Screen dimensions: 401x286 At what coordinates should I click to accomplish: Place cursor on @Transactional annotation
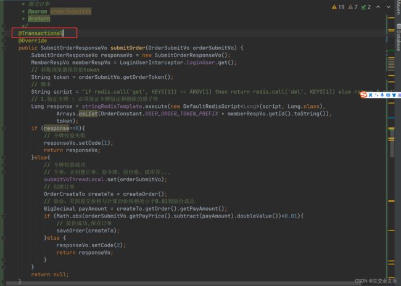coord(41,33)
